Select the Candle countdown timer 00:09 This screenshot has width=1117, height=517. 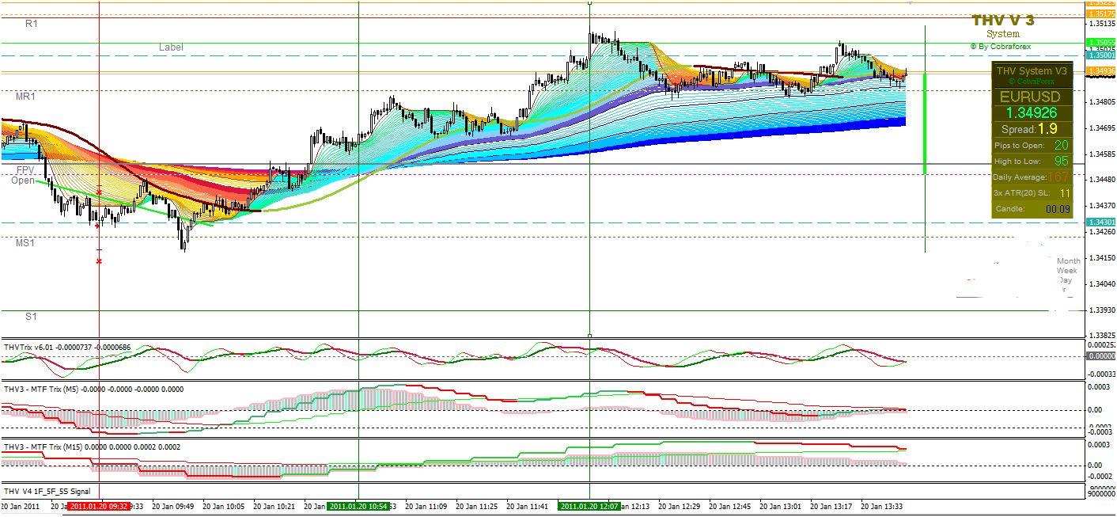pyautogui.click(x=1058, y=209)
